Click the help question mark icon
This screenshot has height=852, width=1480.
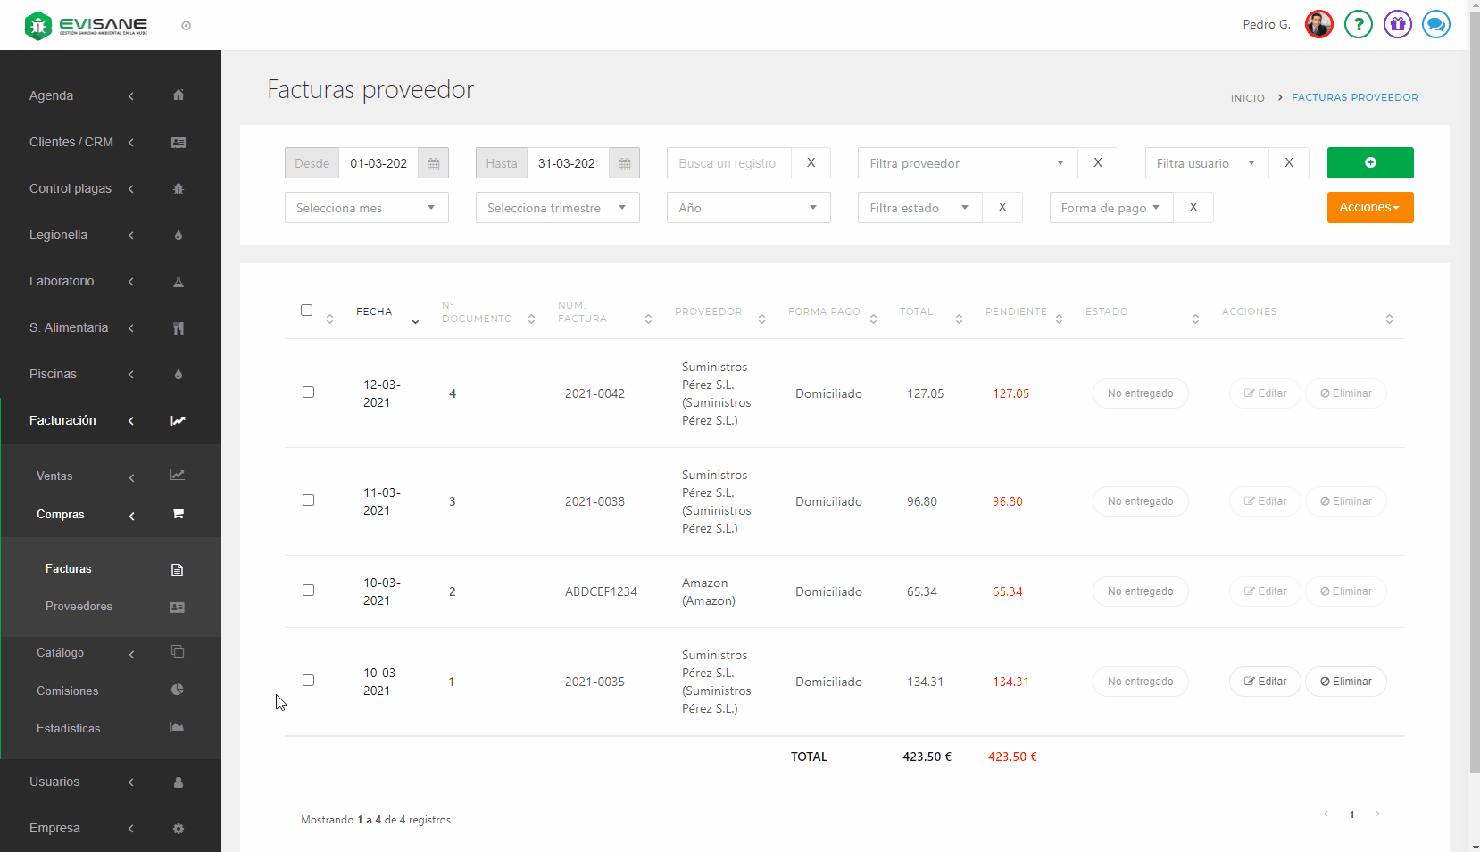tap(1358, 24)
